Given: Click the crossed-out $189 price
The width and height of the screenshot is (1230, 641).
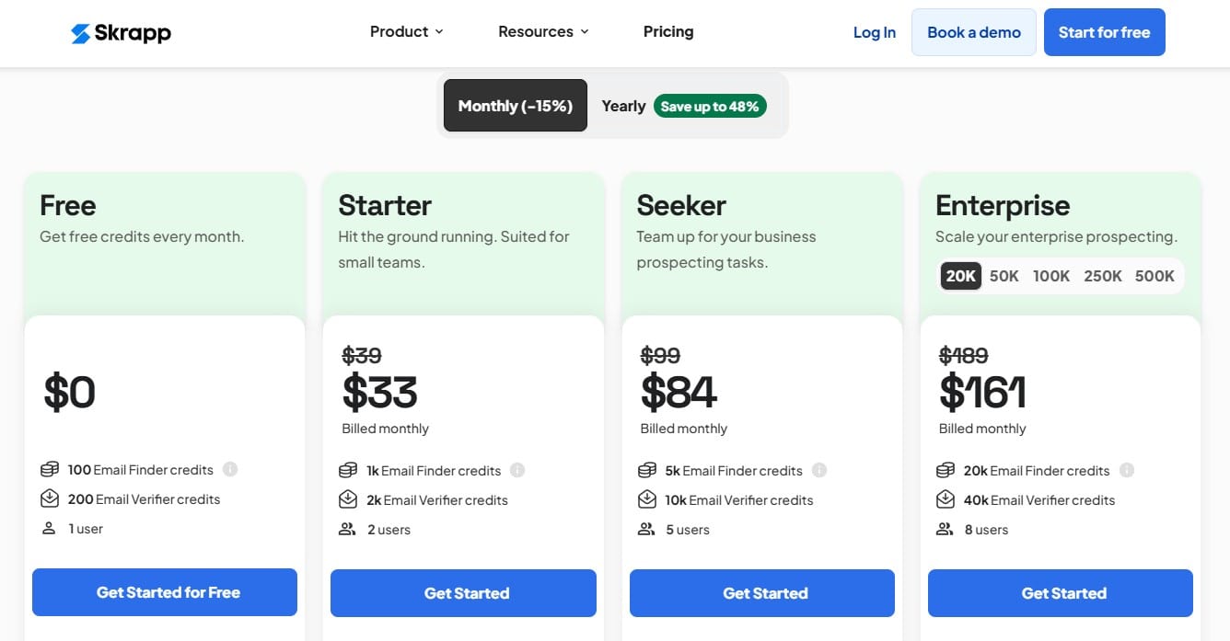Looking at the screenshot, I should (964, 355).
